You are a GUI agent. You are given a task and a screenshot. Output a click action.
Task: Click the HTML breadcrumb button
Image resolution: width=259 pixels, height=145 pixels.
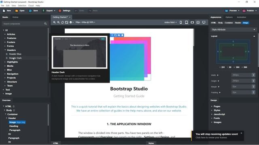point(213,23)
